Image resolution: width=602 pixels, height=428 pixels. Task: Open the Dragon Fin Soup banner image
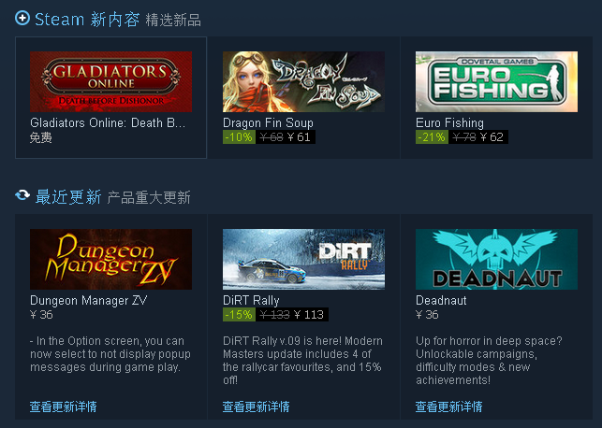point(303,81)
